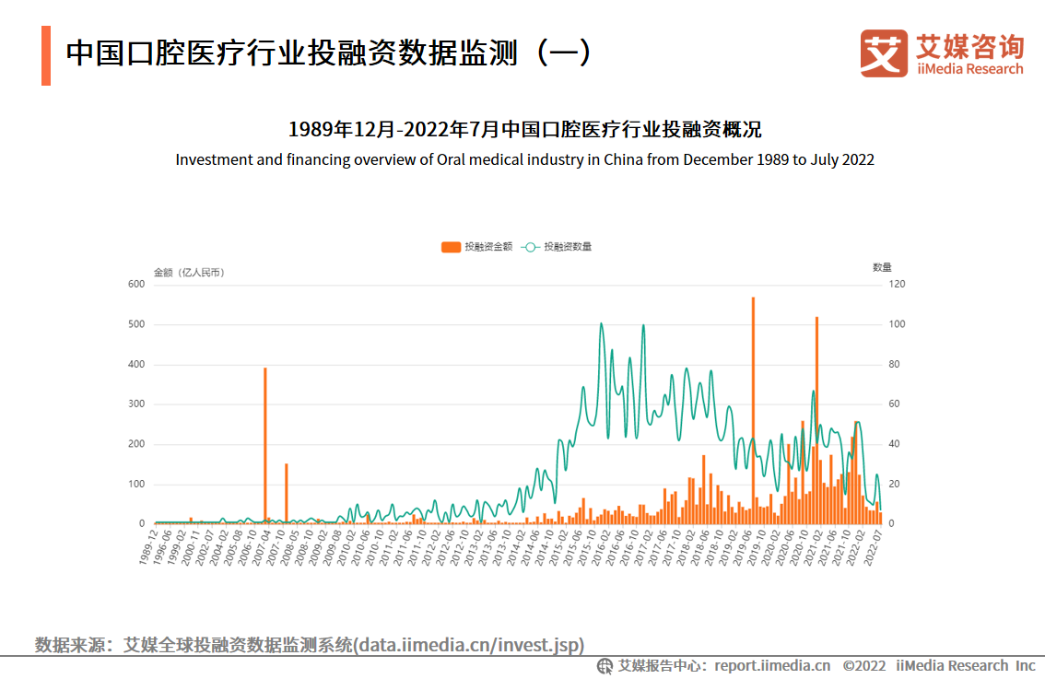1045x679 pixels.
Task: Click the 200 value on the amount axis
Action: (136, 444)
